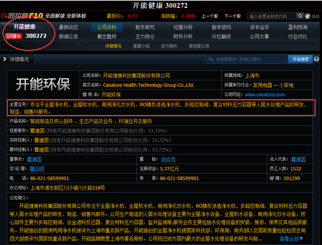Click employee count value 1532
322x245 pixels.
pyautogui.click(x=295, y=169)
